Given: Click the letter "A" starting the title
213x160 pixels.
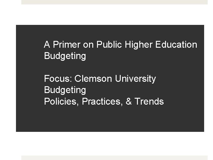Looking at the screenshot, I should click(x=47, y=45).
